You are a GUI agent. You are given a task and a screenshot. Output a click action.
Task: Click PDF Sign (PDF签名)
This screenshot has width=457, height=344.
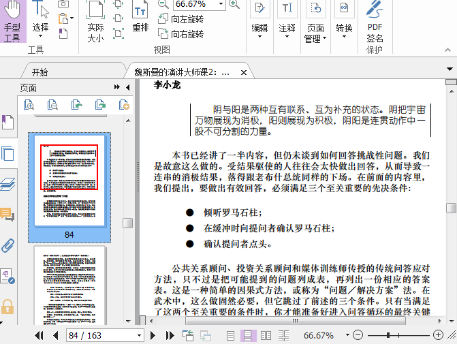375,22
